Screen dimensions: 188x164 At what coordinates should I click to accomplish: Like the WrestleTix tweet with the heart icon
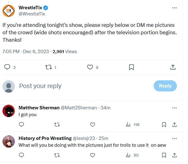point(90,67)
